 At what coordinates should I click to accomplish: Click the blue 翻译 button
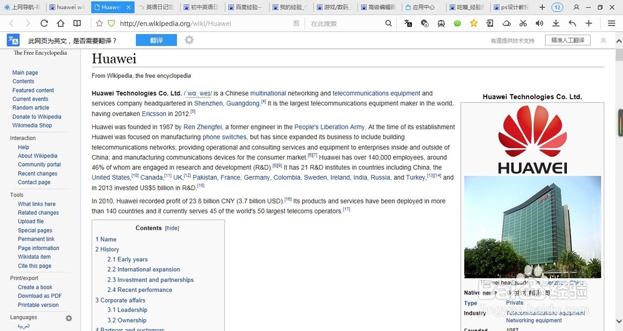click(156, 40)
